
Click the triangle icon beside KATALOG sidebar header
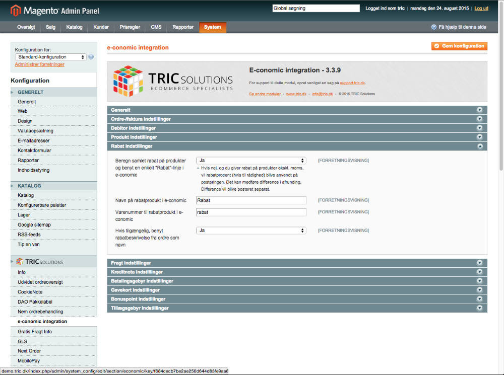point(11,186)
